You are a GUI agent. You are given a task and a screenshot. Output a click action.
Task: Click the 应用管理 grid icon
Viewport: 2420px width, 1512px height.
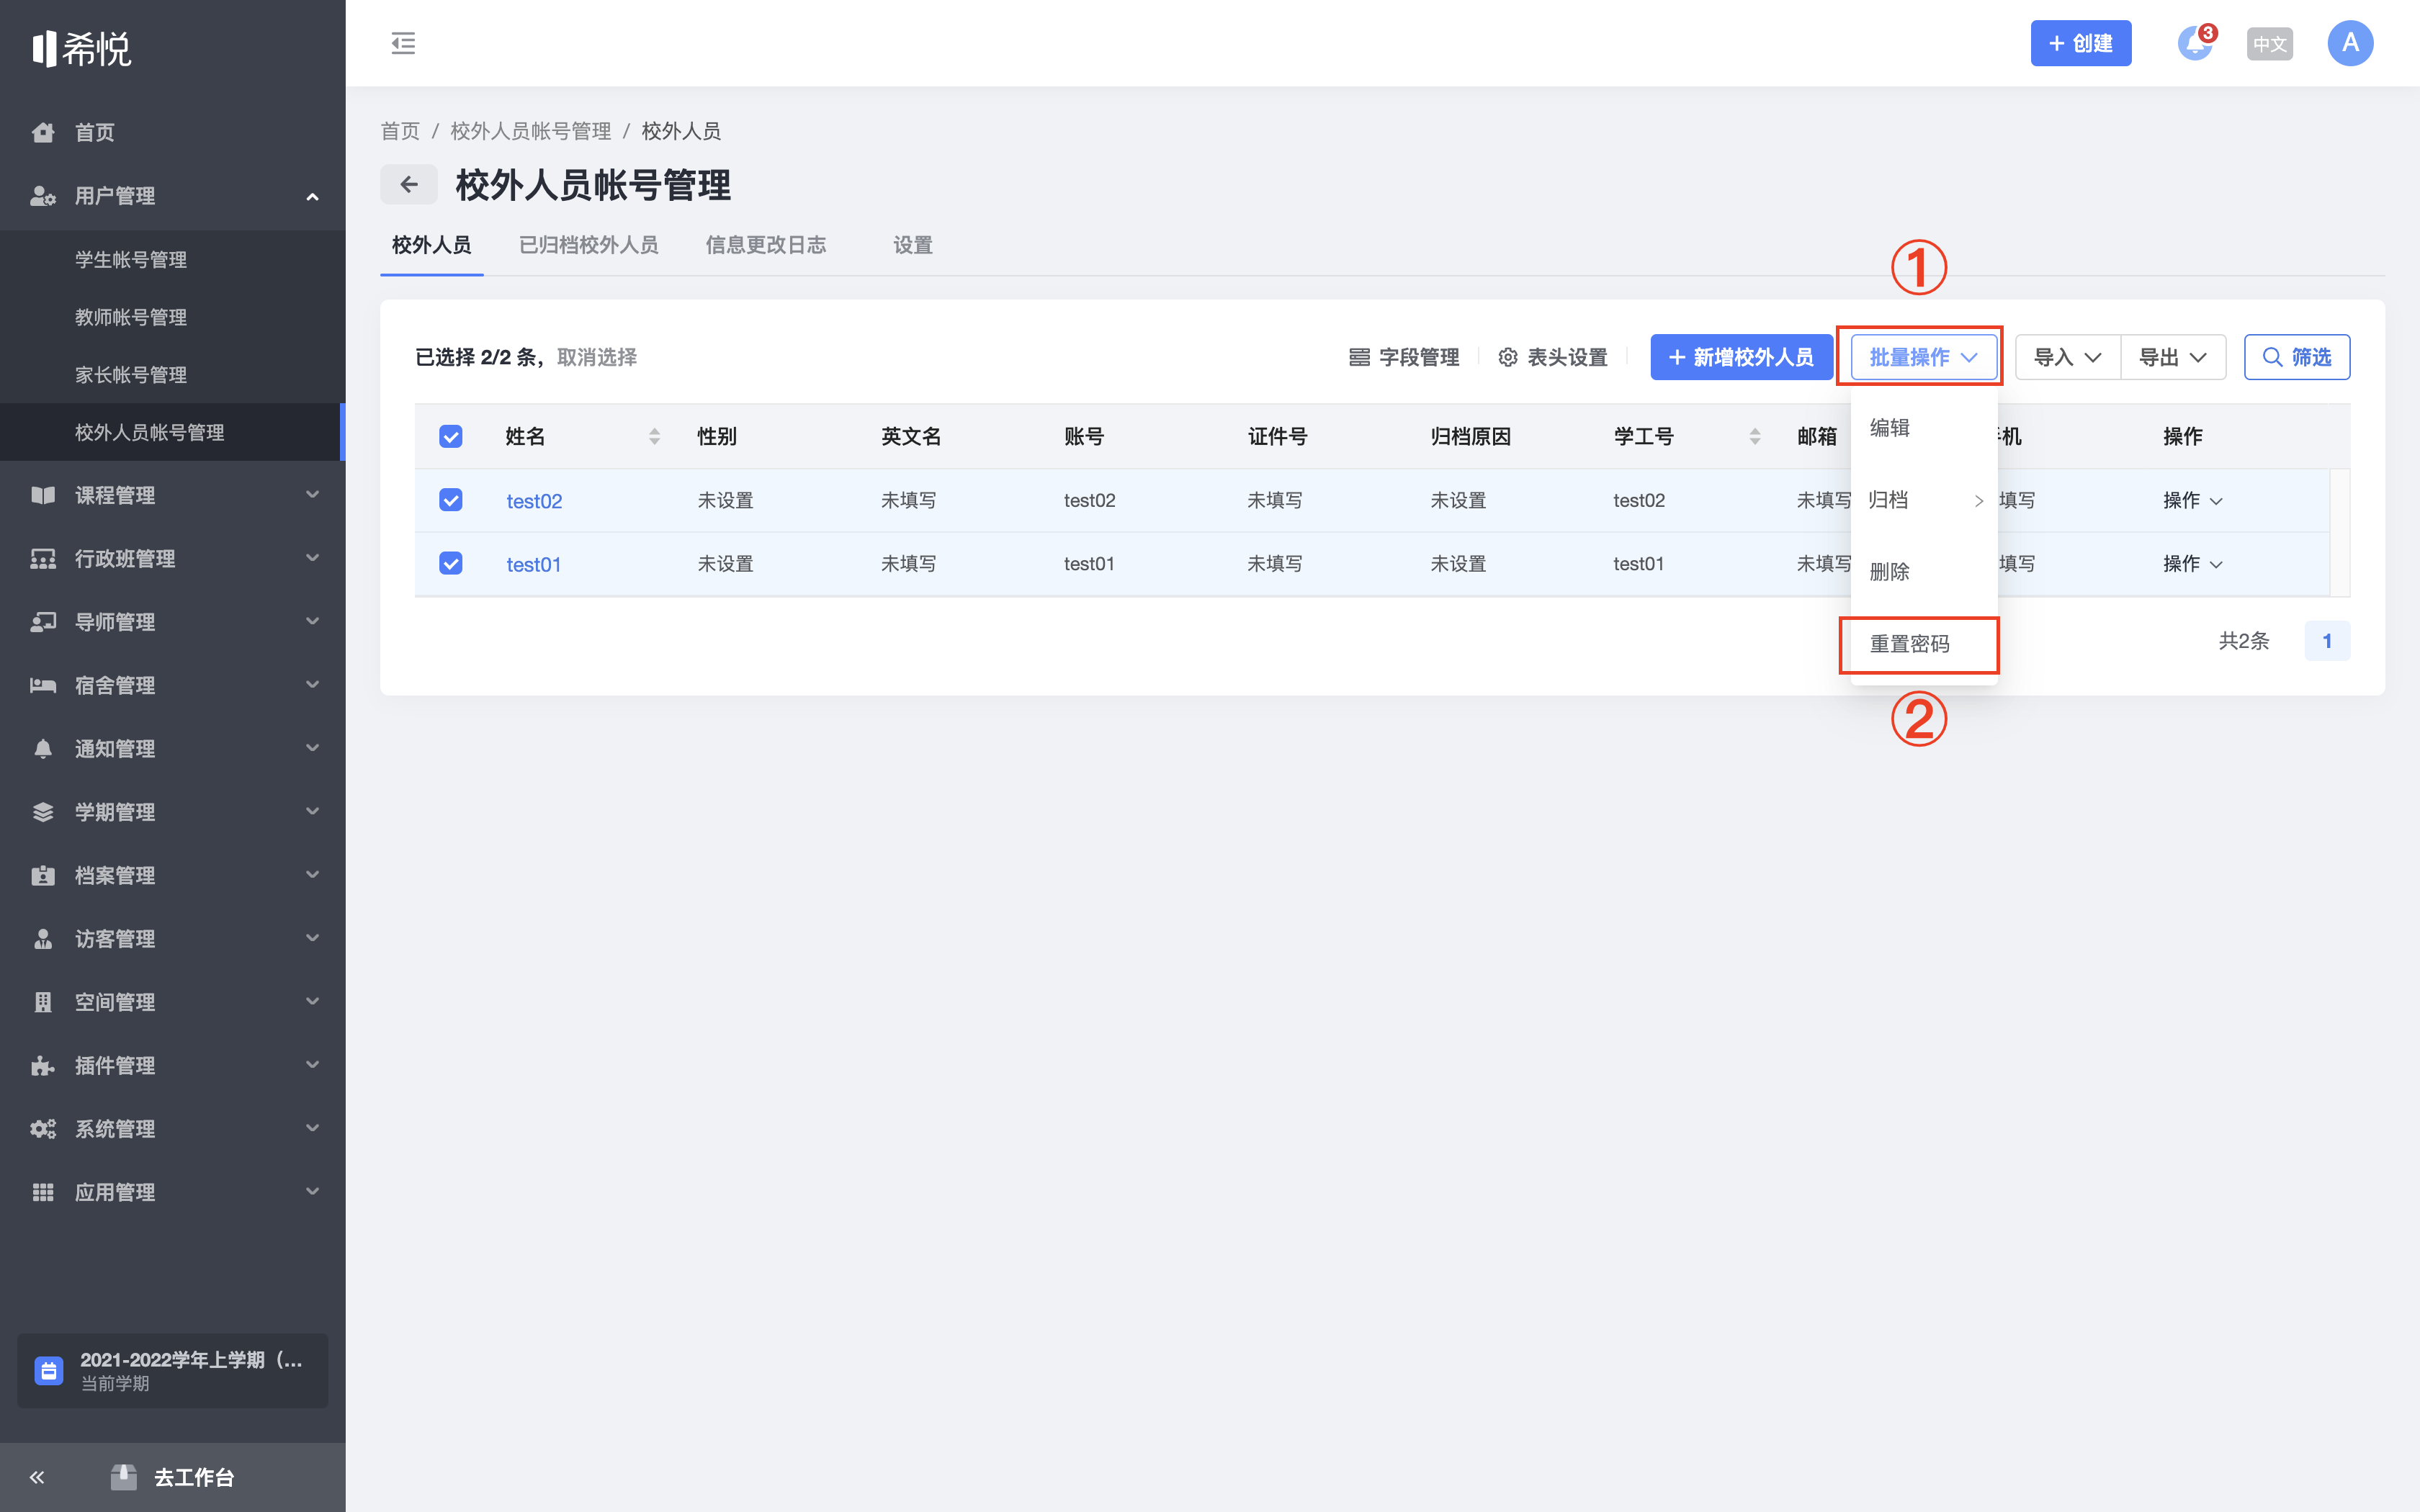43,1192
